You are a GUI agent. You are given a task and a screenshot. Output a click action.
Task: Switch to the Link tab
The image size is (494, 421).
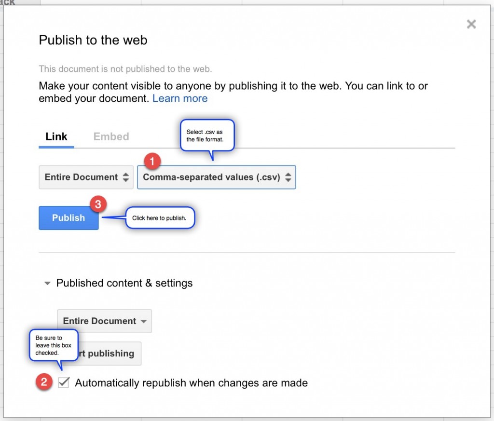pyautogui.click(x=56, y=136)
